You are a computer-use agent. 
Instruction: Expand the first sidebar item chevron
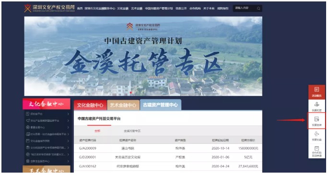tap(68, 114)
